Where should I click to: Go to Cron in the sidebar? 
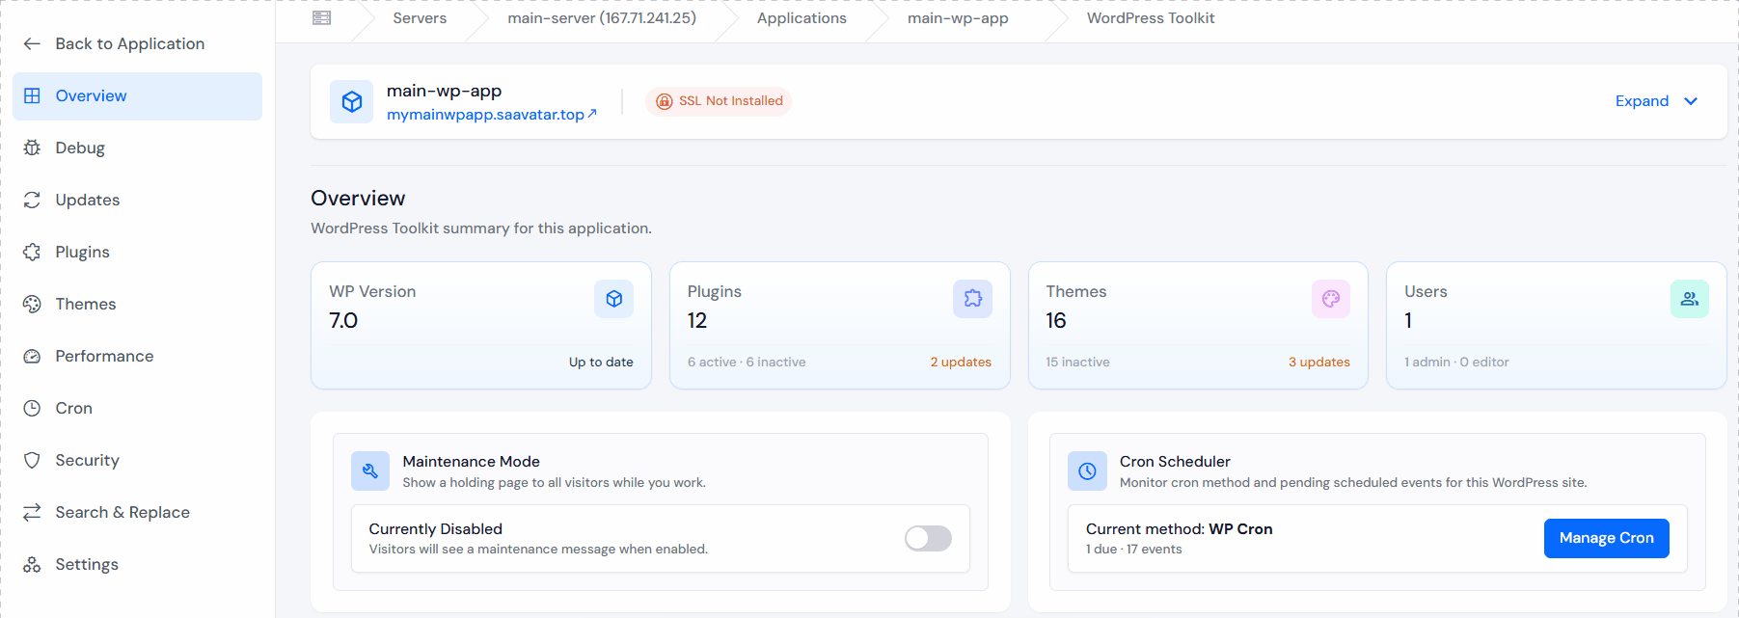click(x=138, y=408)
